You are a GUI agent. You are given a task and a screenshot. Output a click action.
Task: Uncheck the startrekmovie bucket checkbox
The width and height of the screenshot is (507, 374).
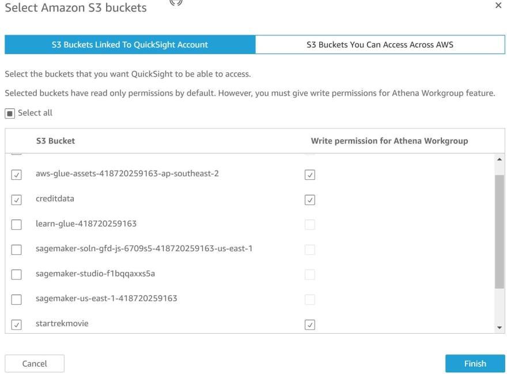(17, 324)
